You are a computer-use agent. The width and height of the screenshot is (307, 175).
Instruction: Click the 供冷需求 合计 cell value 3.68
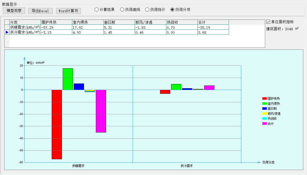point(213,32)
